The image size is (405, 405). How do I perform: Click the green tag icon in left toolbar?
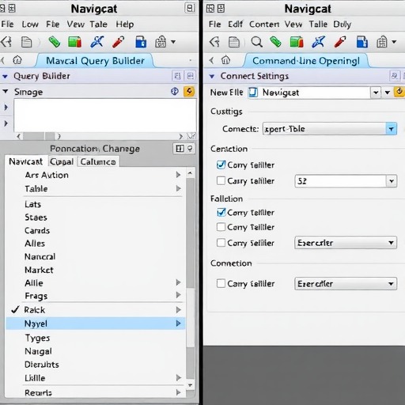pos(55,42)
